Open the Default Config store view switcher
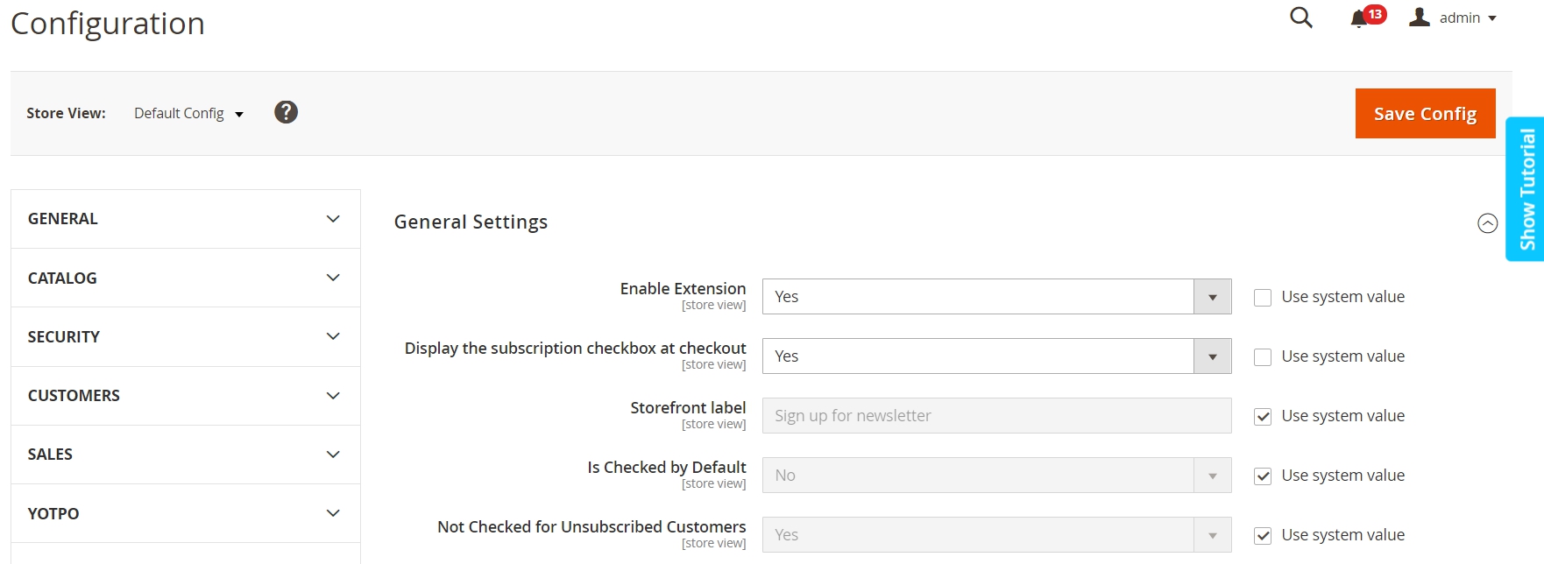 click(188, 113)
